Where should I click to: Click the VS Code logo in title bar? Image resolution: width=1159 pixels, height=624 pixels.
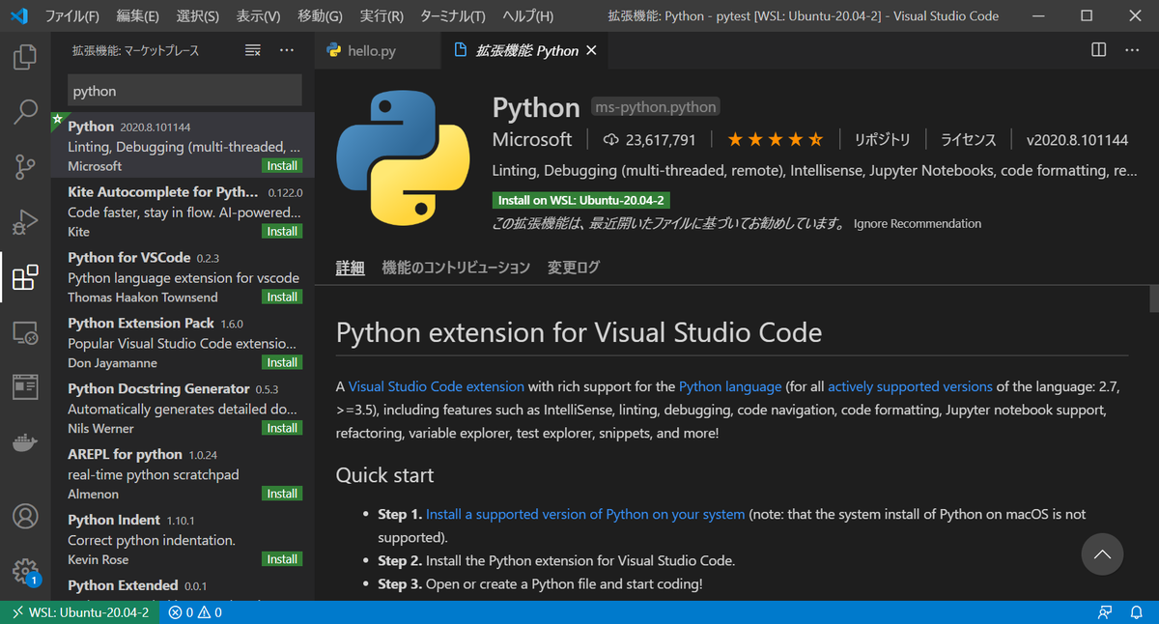[19, 15]
